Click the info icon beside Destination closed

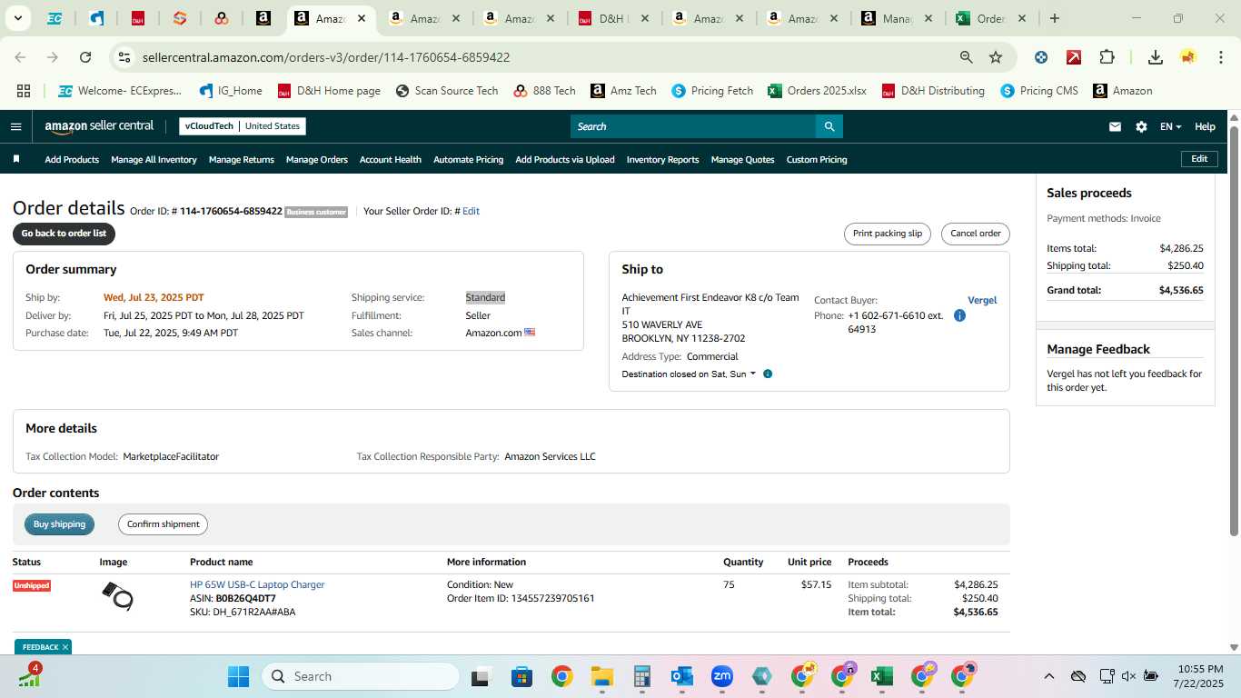click(768, 374)
